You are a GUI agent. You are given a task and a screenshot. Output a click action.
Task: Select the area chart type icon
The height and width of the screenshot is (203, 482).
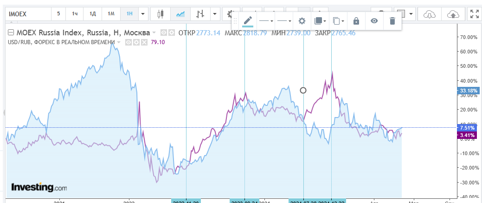(180, 13)
